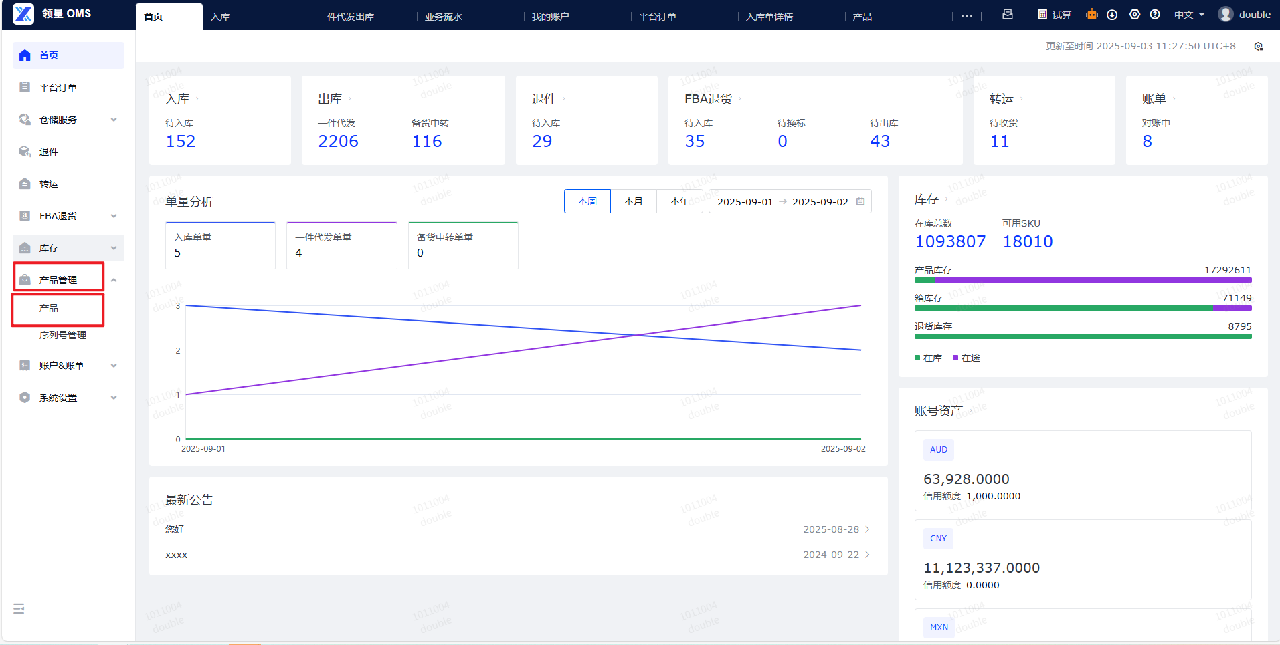Open the 试算 calculator tool
Screen dimensions: 1280x645
tap(1055, 15)
